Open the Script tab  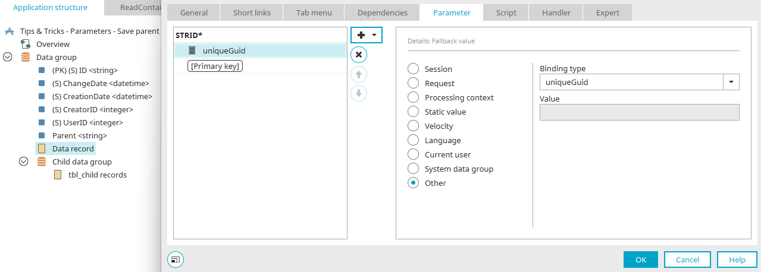coord(507,12)
